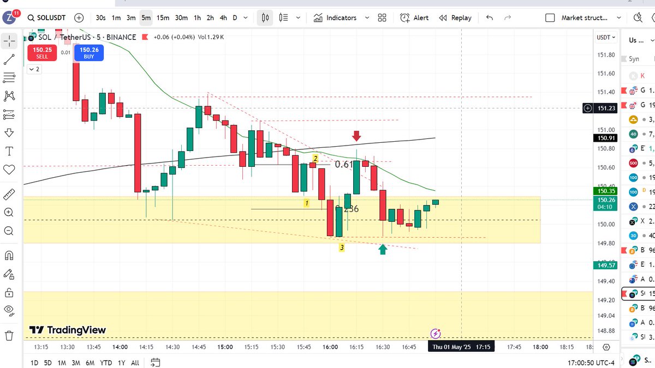The width and height of the screenshot is (655, 368).
Task: Set the date range to 1M
Action: point(62,363)
